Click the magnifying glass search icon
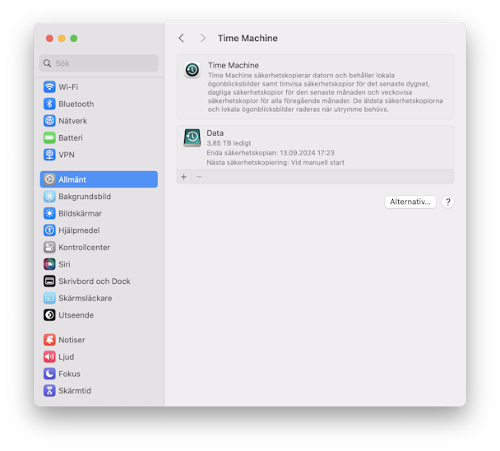This screenshot has width=500, height=451. tap(47, 63)
